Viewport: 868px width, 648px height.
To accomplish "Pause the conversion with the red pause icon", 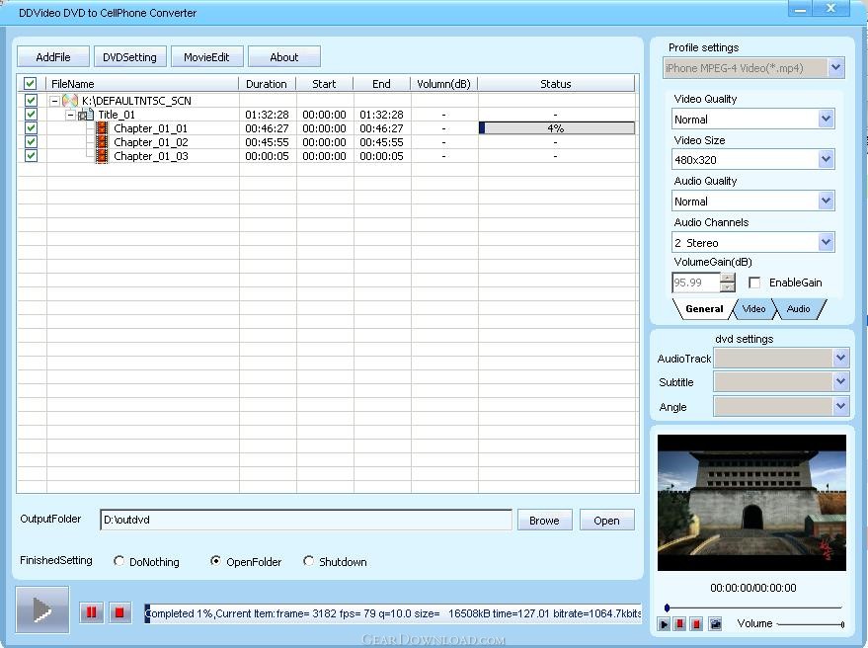I will coord(91,612).
